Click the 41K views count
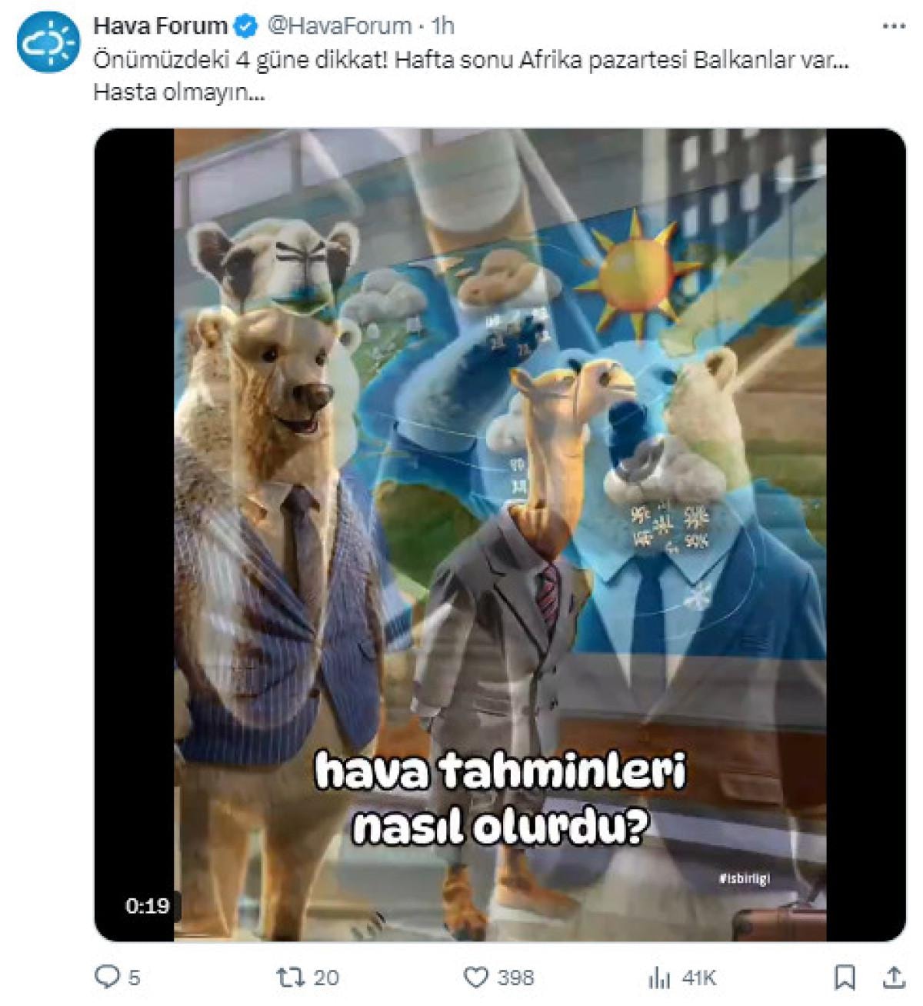Screen dimensions: 923x1006 point(699,978)
